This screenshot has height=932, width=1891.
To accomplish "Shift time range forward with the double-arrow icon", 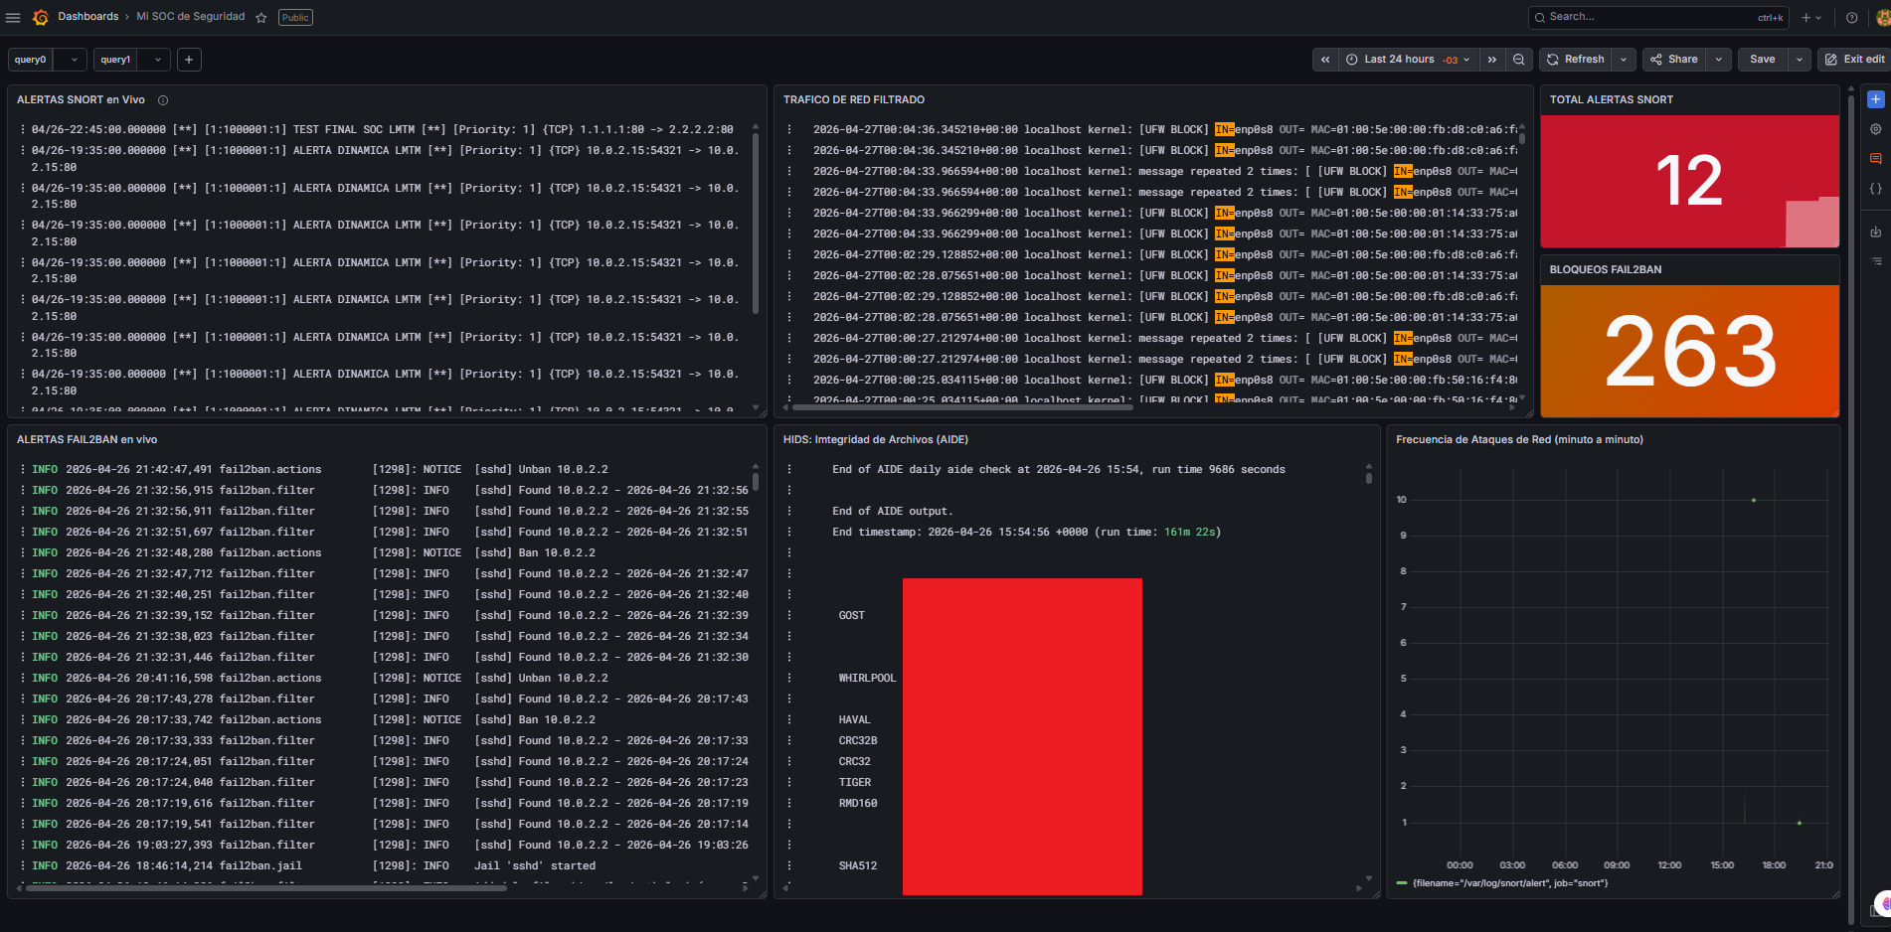I will [1491, 59].
